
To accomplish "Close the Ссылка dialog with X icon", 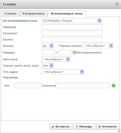I will (117, 4).
